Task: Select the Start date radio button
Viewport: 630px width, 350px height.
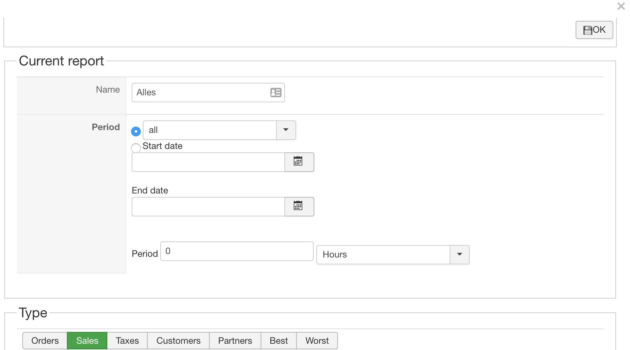Action: [x=136, y=148]
